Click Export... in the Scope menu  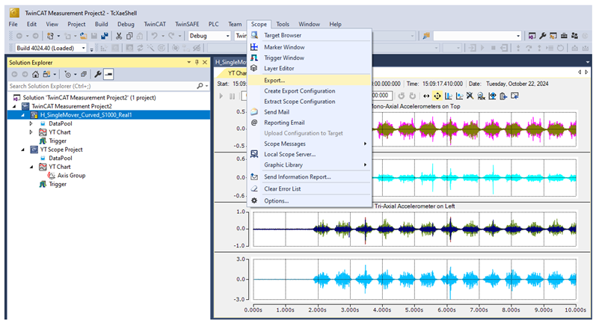[274, 79]
